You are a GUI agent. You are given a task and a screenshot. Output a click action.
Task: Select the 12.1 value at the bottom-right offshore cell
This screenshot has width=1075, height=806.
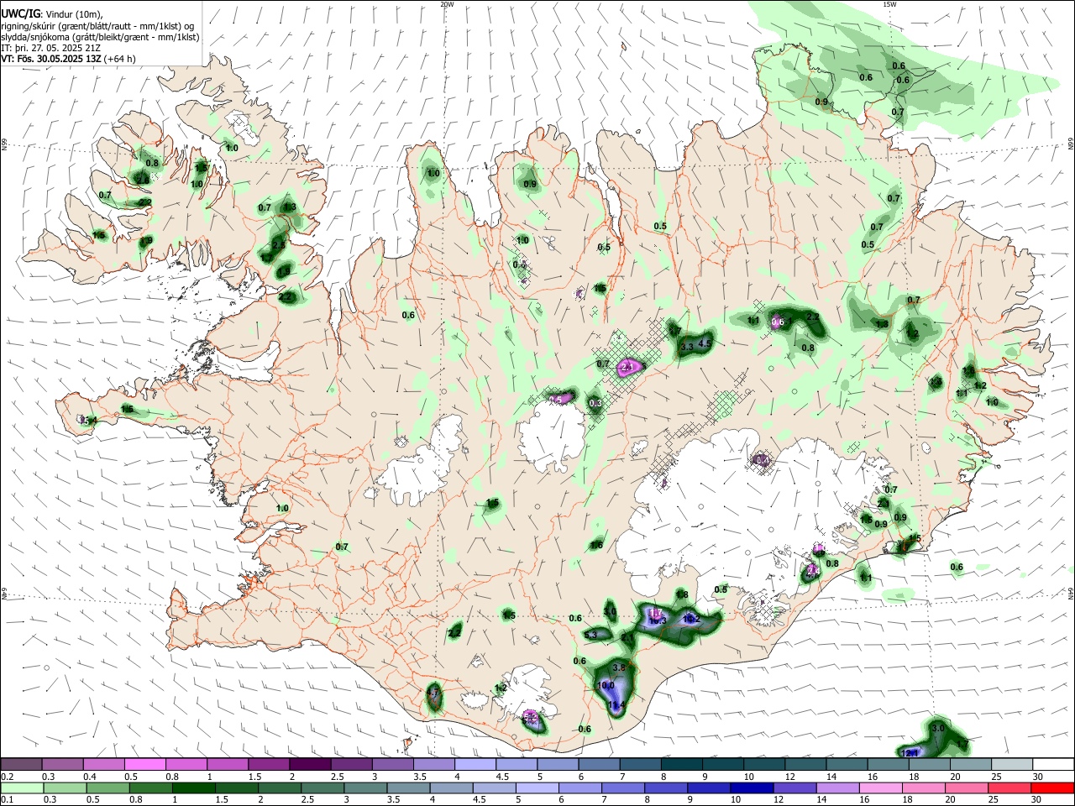[x=910, y=753]
